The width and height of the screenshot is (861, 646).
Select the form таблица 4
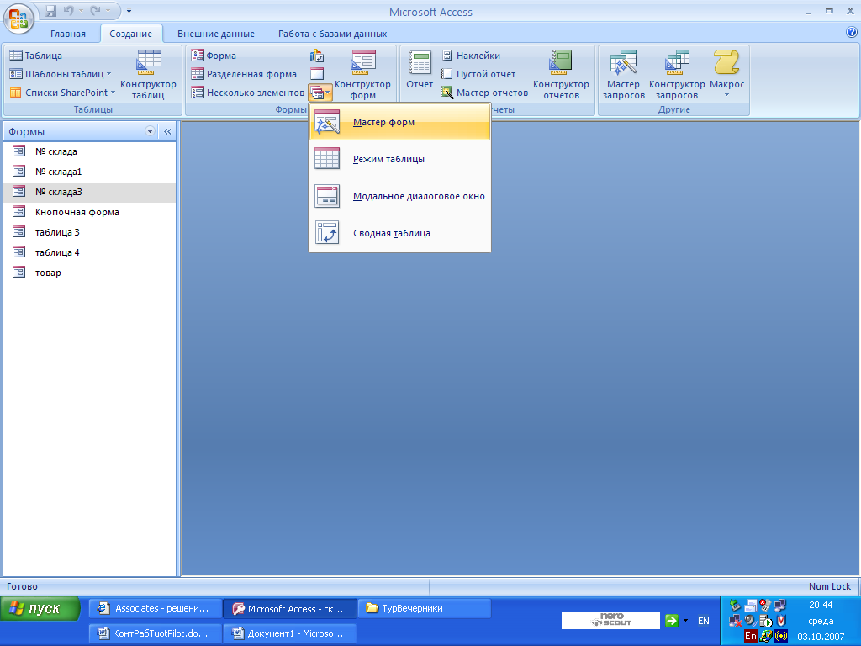pyautogui.click(x=89, y=252)
